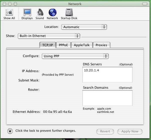151x140 pixels.
Task: Switch to the AppleTalk tab
Action: [x=82, y=45]
